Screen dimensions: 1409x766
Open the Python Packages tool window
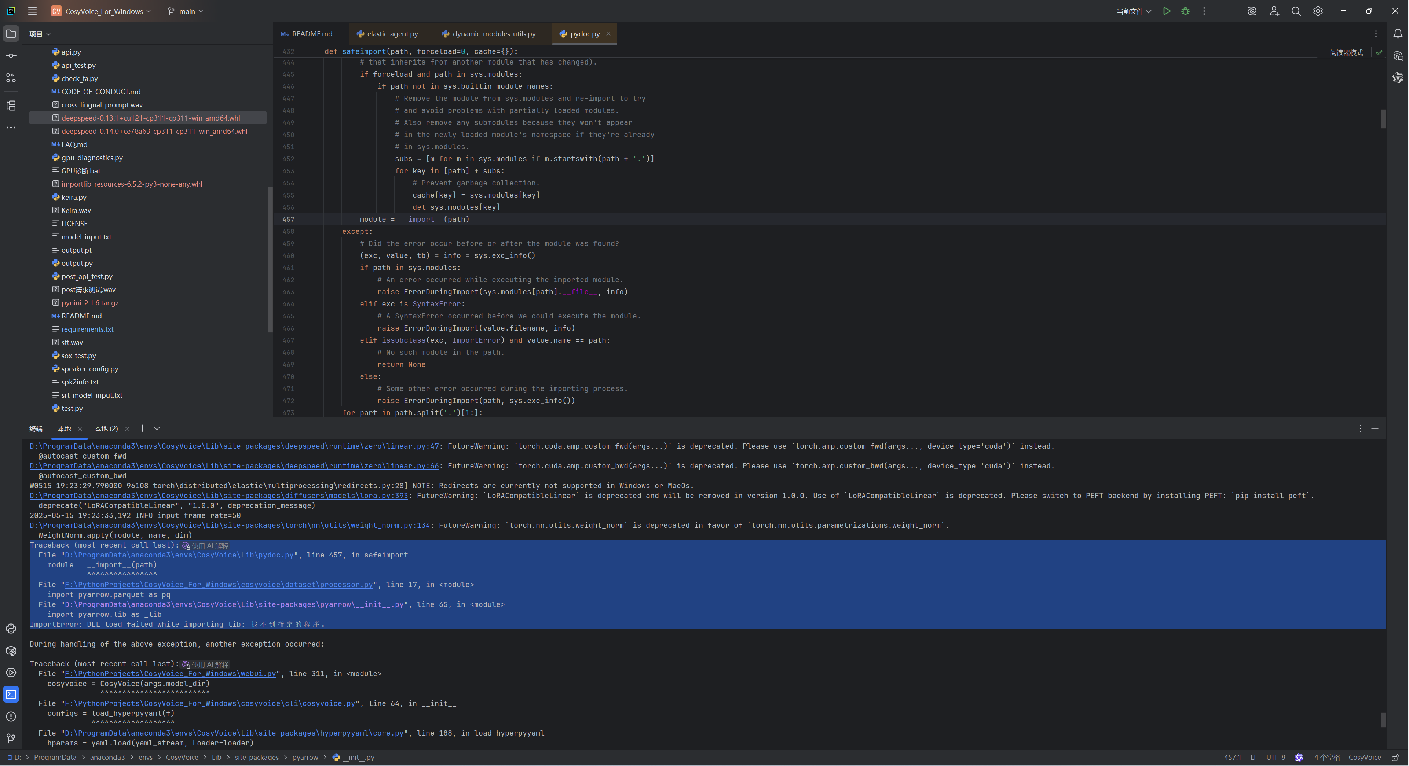coord(11,651)
